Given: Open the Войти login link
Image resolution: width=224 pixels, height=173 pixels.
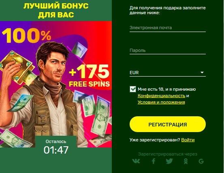Looking at the screenshot, I should click(x=188, y=140).
